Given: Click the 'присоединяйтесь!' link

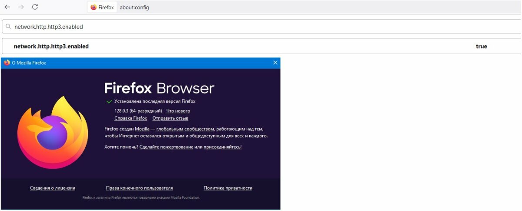Looking at the screenshot, I should click(223, 147).
